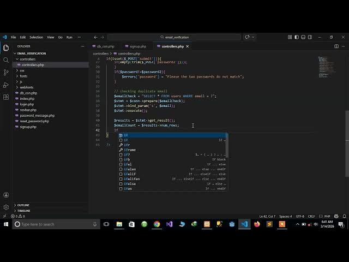Click the taskbar search box
The height and width of the screenshot is (262, 349).
(56, 224)
